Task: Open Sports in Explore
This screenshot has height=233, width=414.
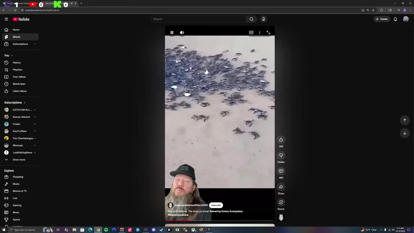Action: (20, 219)
